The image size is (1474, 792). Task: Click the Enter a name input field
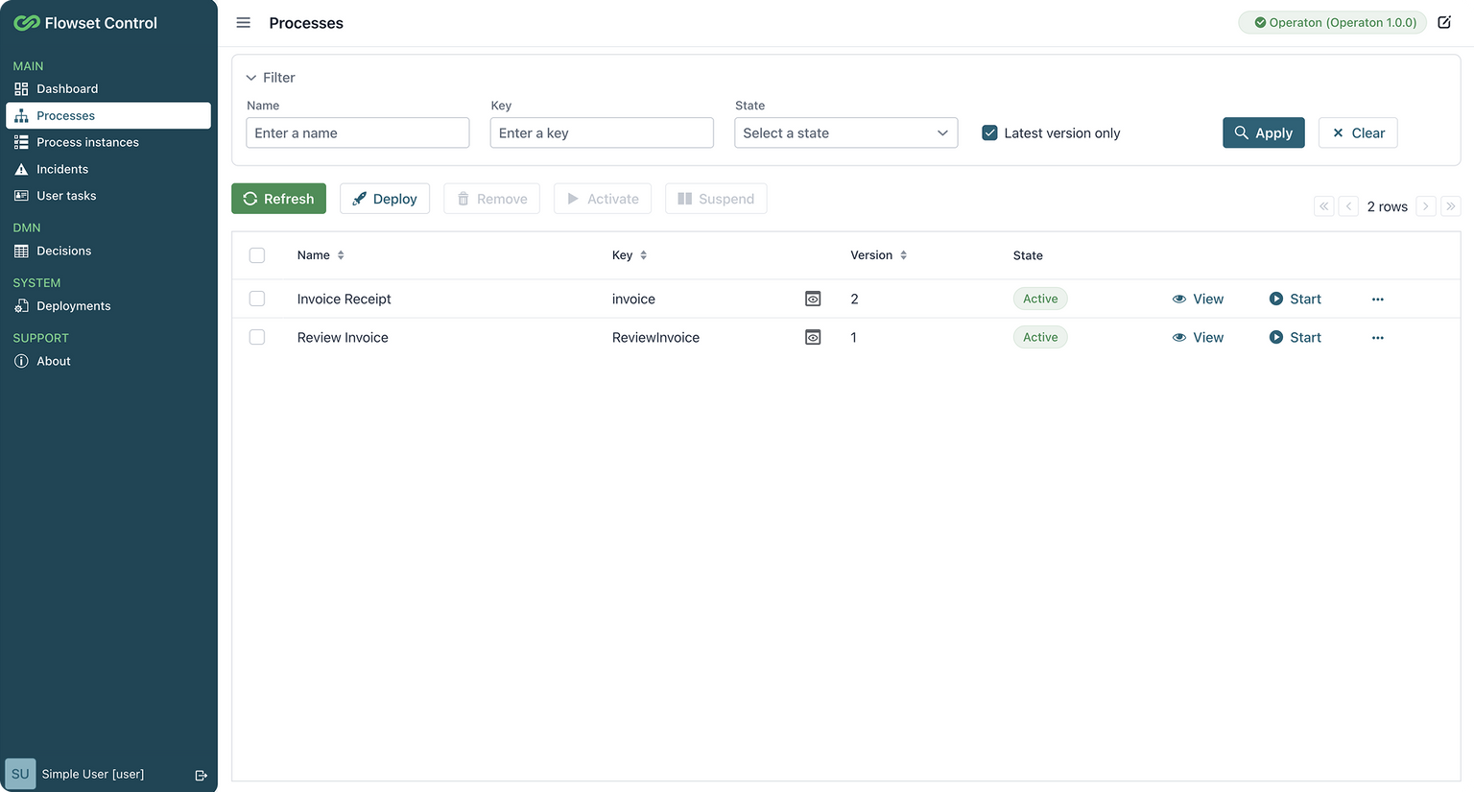pyautogui.click(x=357, y=132)
